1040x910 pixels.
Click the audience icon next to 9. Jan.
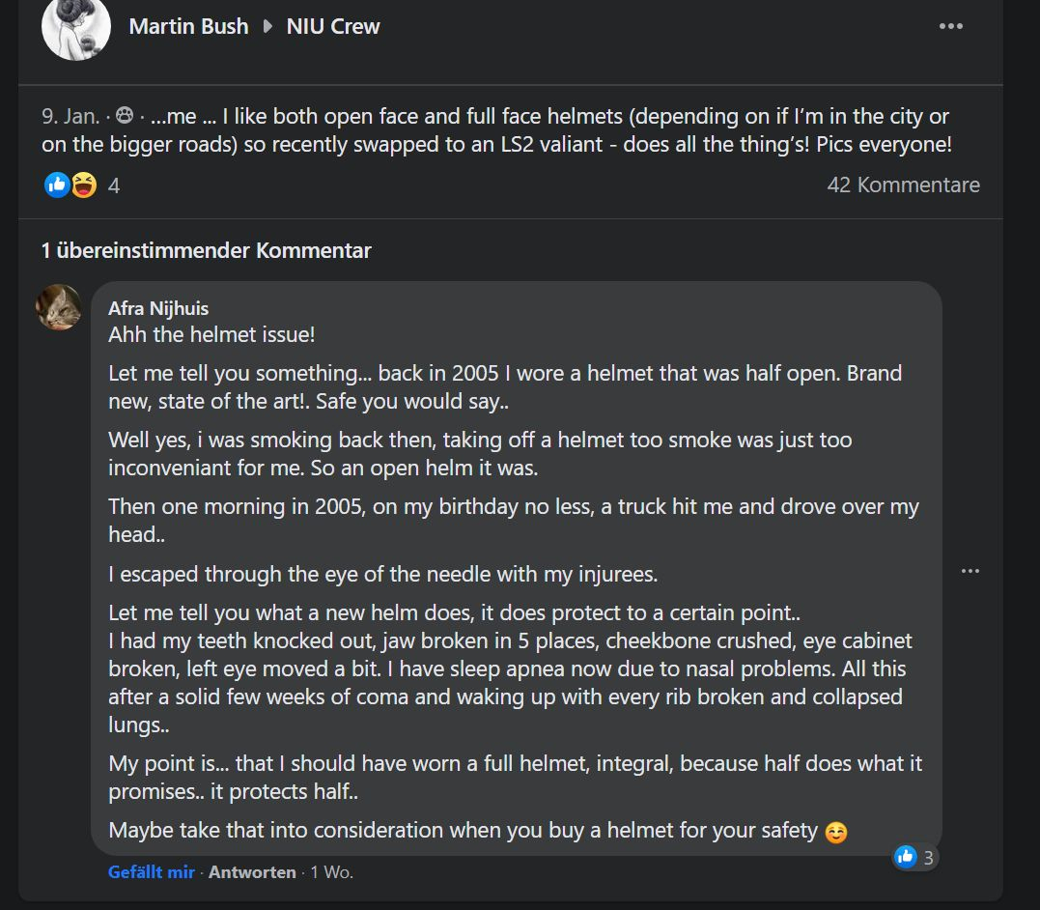(124, 118)
